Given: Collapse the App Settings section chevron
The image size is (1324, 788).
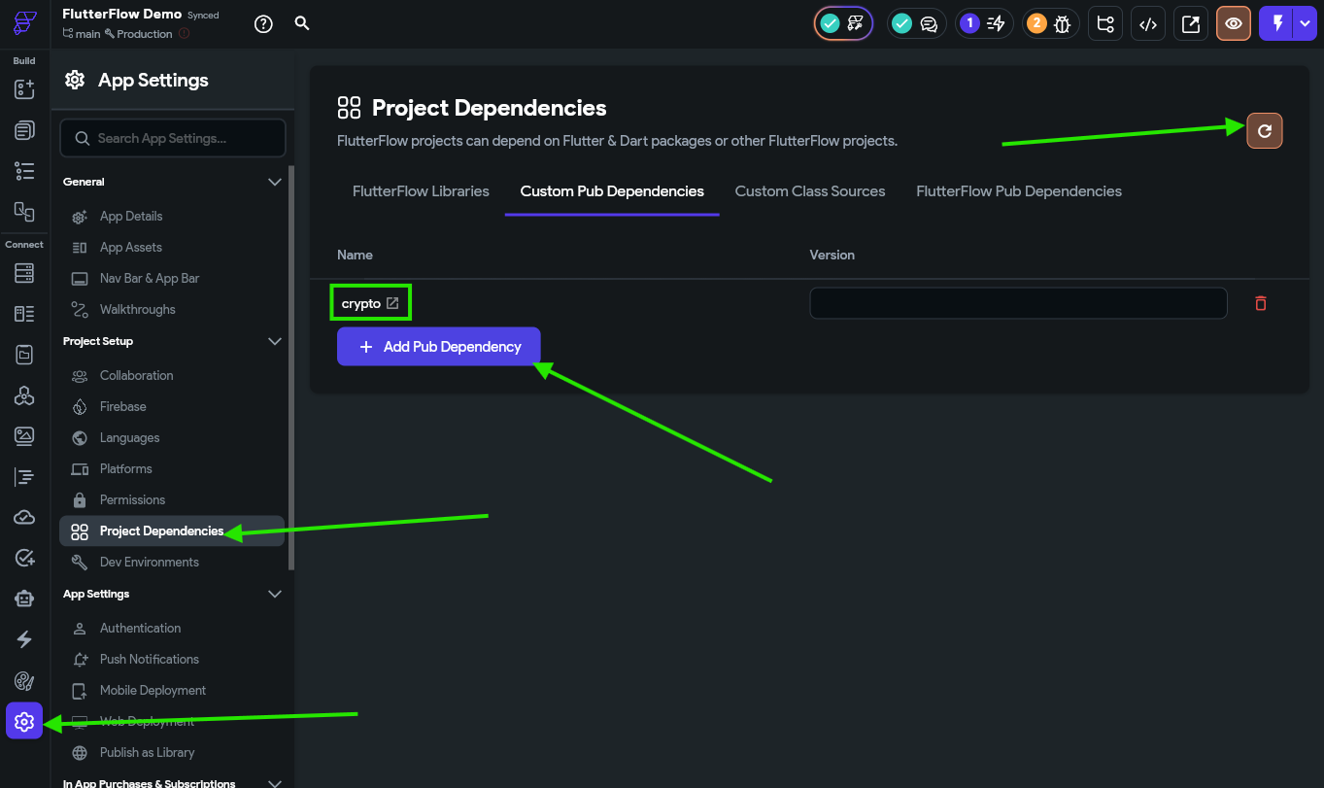Looking at the screenshot, I should click(275, 594).
